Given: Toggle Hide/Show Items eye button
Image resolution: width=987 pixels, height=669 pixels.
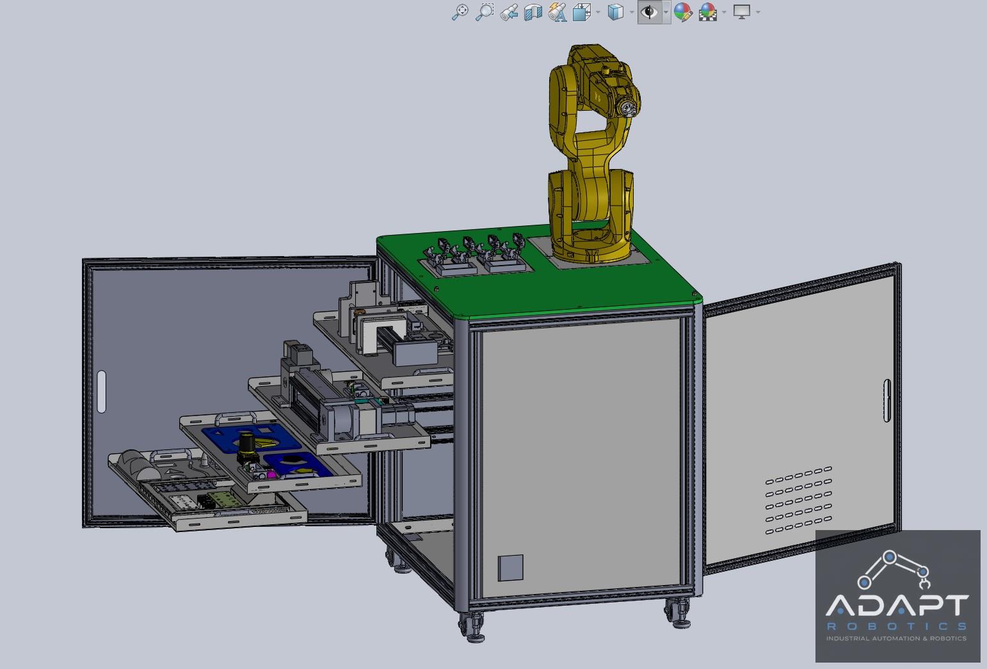Looking at the screenshot, I should click(650, 12).
